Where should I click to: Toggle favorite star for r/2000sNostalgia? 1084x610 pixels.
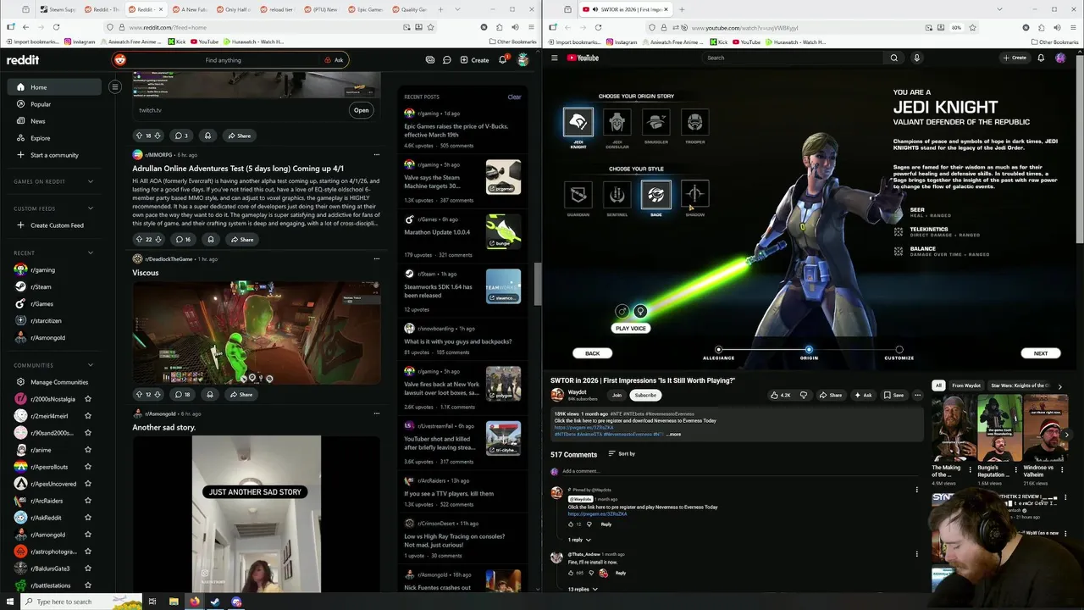pyautogui.click(x=88, y=399)
